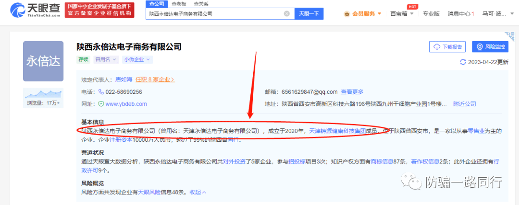Expand the 百宝箱 menu
Screen dimensions: 519x205
point(402,14)
